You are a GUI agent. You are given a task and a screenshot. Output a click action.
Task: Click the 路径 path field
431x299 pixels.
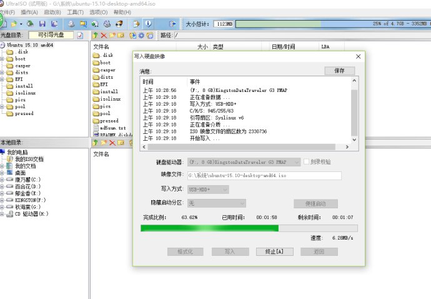point(302,35)
